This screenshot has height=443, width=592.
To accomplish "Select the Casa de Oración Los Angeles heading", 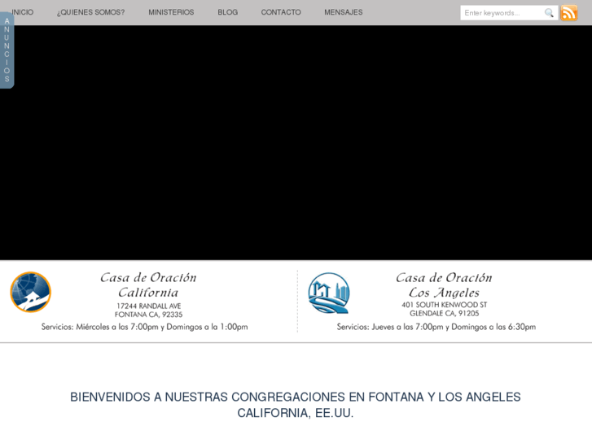I will coord(444,285).
